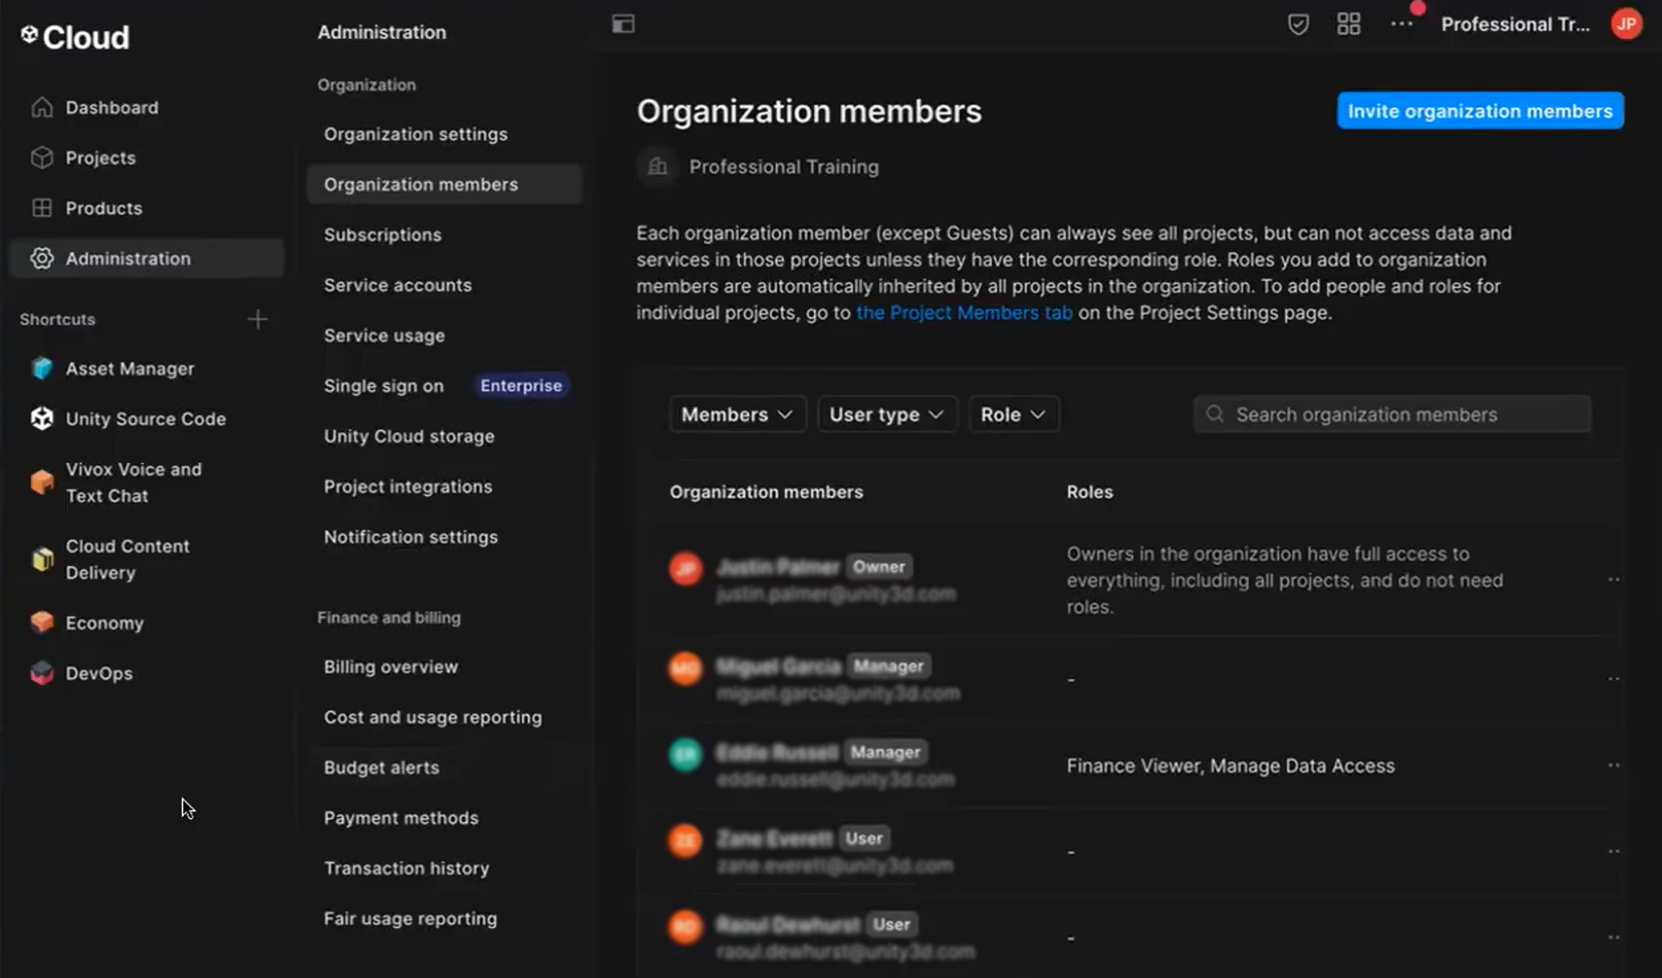Screen dimensions: 1662x978
Task: Open the Professional Training organization switcher
Action: 1515,25
